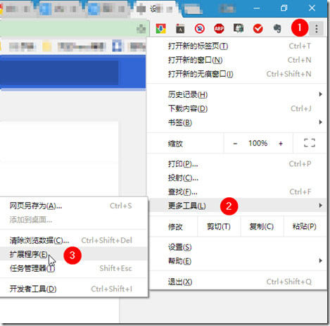Expand the 历史记录(H) history submenu

coord(236,94)
